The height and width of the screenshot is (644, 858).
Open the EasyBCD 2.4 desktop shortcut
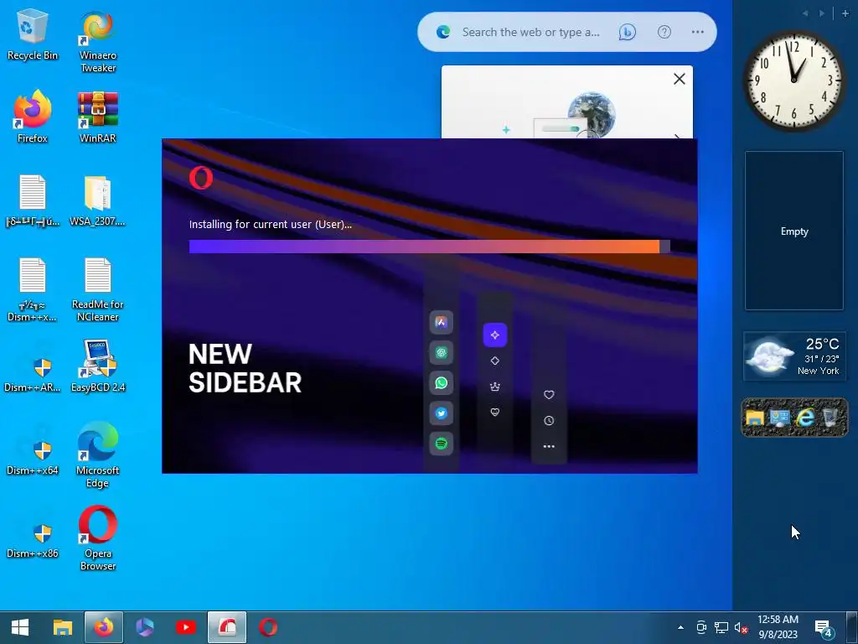(x=97, y=366)
